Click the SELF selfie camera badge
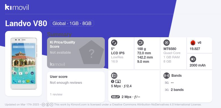This screenshot has height=108, width=221. 115,97
